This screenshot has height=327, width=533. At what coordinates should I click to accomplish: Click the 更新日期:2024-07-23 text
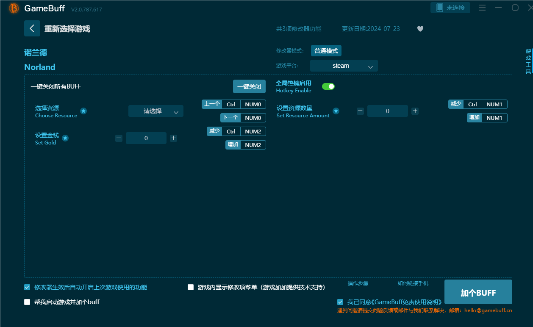pos(371,29)
